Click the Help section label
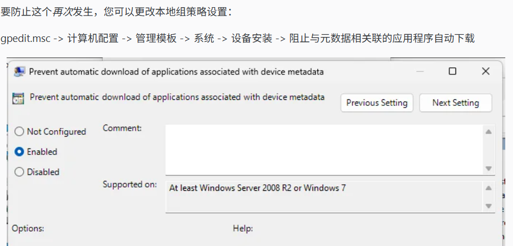The image size is (513, 246). click(x=243, y=228)
